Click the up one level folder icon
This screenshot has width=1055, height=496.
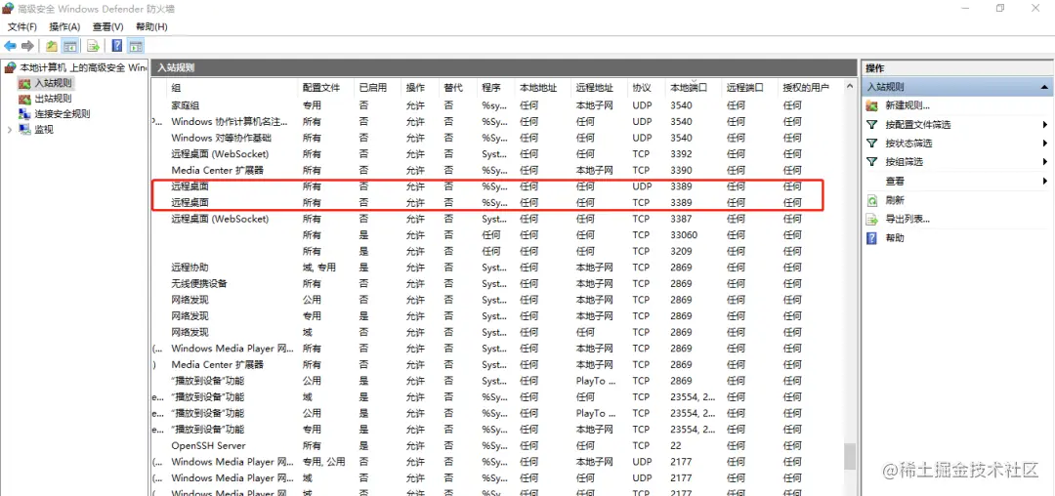pyautogui.click(x=52, y=46)
